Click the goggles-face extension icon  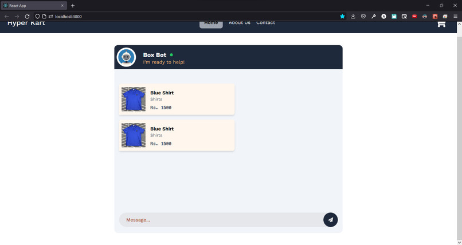425,17
